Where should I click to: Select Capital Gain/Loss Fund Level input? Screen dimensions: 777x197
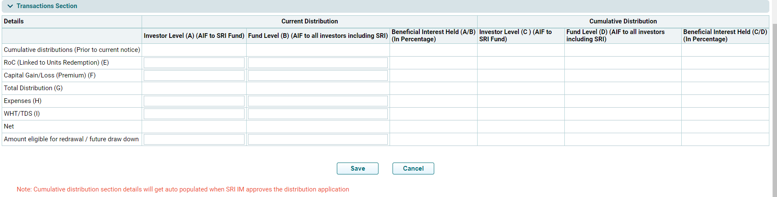[x=318, y=76]
